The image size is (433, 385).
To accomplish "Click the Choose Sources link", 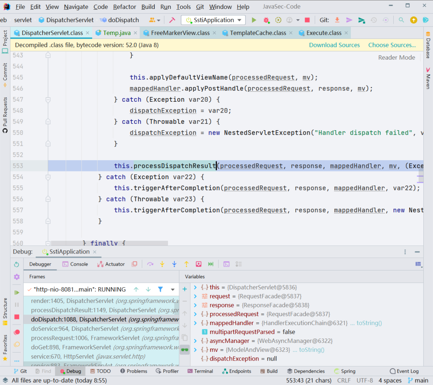I will [x=392, y=45].
